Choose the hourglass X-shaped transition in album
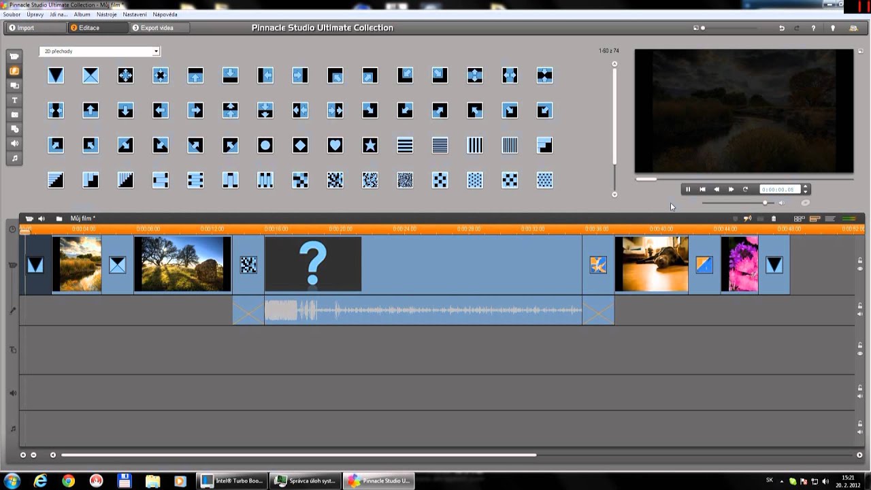This screenshot has height=490, width=871. 91,76
